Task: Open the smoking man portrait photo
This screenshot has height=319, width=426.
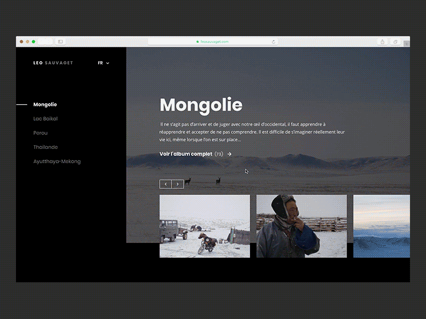Action: (301, 226)
